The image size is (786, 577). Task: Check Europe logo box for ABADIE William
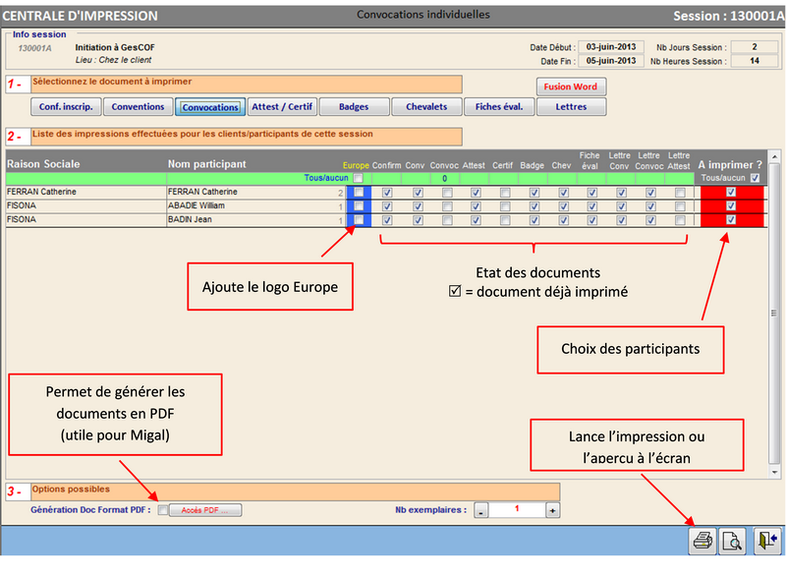tap(359, 206)
